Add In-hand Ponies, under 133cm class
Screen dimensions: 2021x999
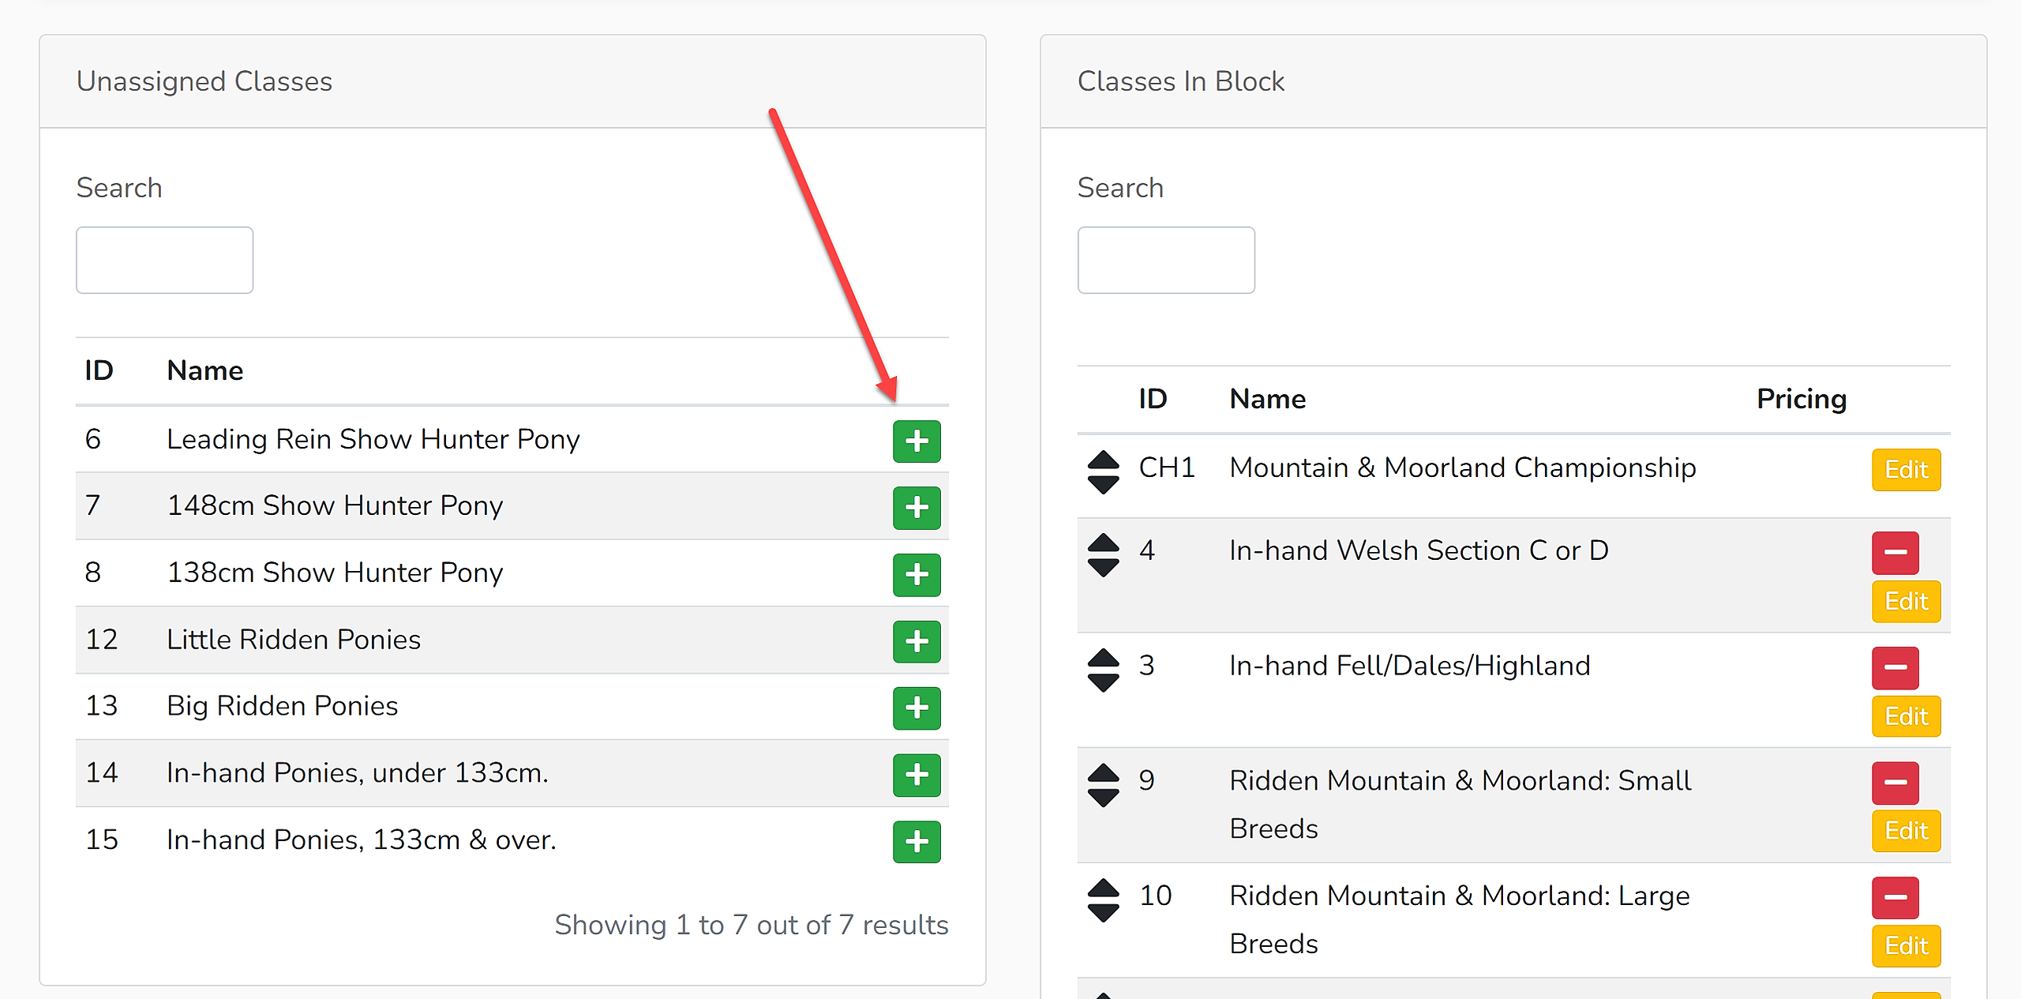(x=917, y=775)
